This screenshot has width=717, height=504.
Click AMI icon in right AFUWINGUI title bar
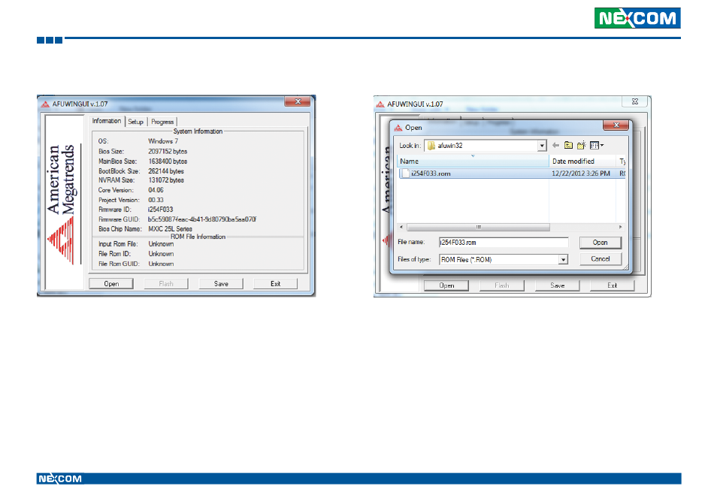pyautogui.click(x=380, y=104)
